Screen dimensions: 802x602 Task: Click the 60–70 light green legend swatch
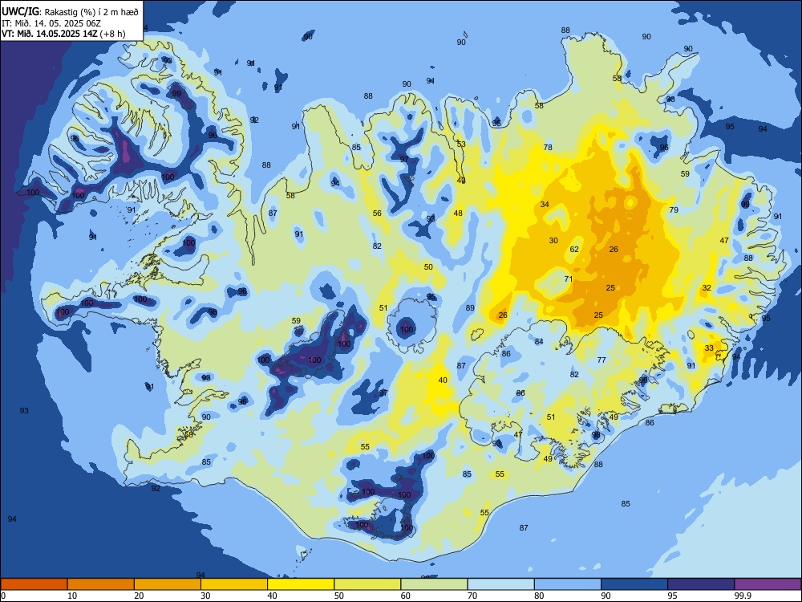click(434, 584)
